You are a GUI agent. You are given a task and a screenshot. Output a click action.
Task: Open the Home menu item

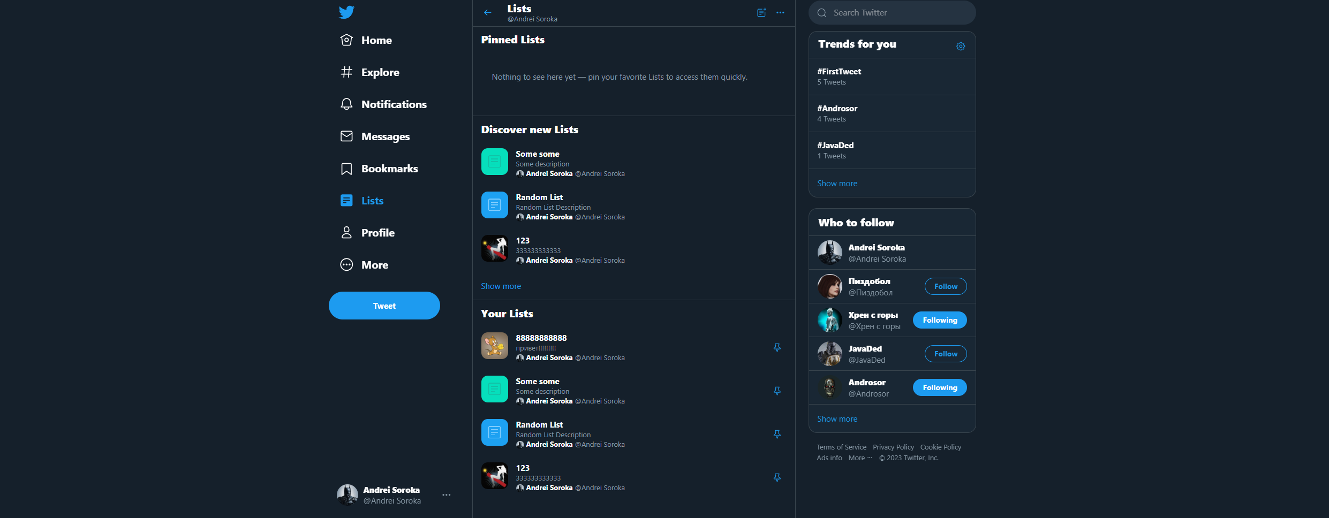(366, 40)
